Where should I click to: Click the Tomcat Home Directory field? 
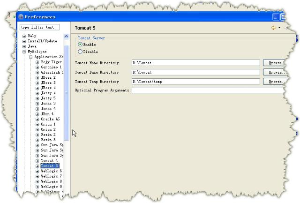196,63
